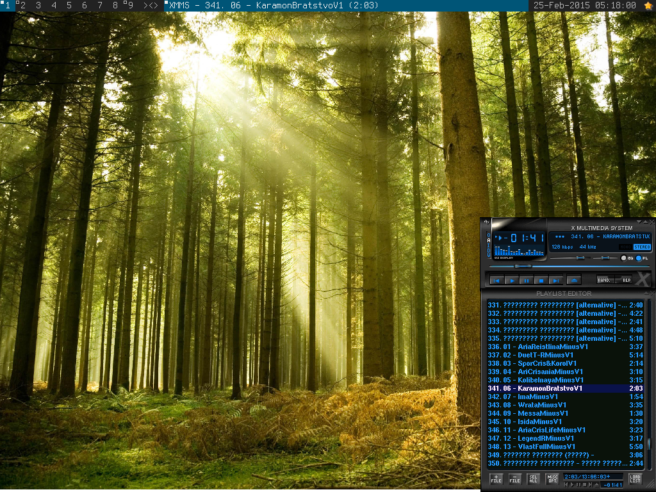
Task: Click the V visualization letter
Action: pos(489,255)
